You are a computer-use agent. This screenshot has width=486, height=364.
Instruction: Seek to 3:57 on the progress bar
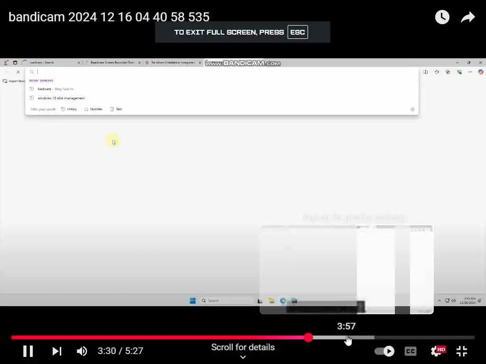(346, 337)
